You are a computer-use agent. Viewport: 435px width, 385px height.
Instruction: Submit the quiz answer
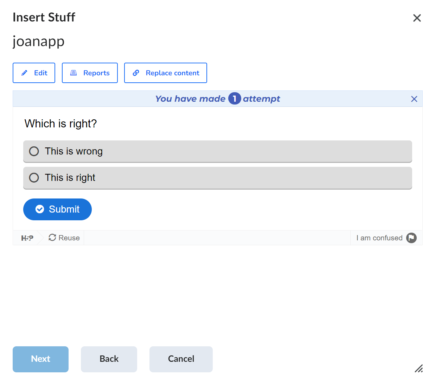point(57,209)
